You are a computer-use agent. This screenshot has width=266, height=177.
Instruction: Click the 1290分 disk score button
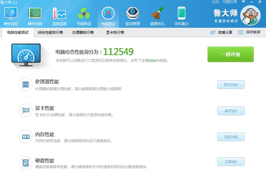[231, 162]
